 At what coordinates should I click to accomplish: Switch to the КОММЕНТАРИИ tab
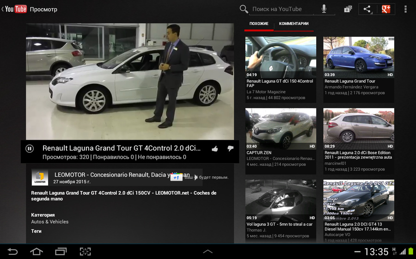point(294,24)
